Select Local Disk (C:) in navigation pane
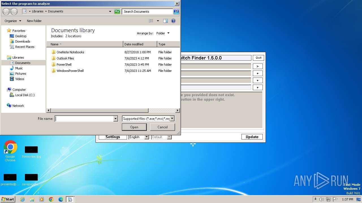362x203 pixels. coord(25,95)
